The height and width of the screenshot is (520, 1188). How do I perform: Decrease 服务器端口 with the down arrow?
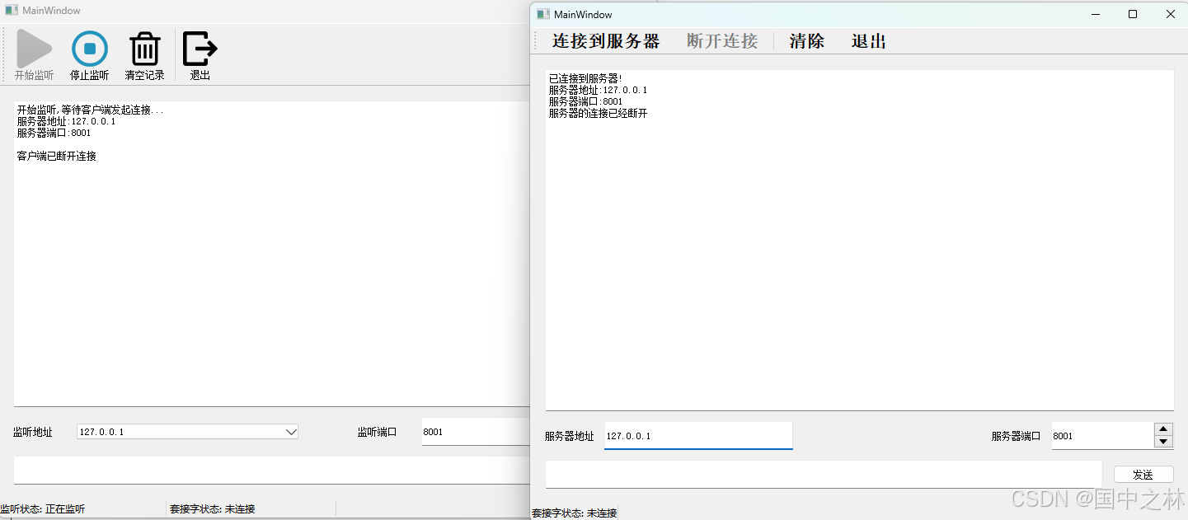tap(1163, 442)
